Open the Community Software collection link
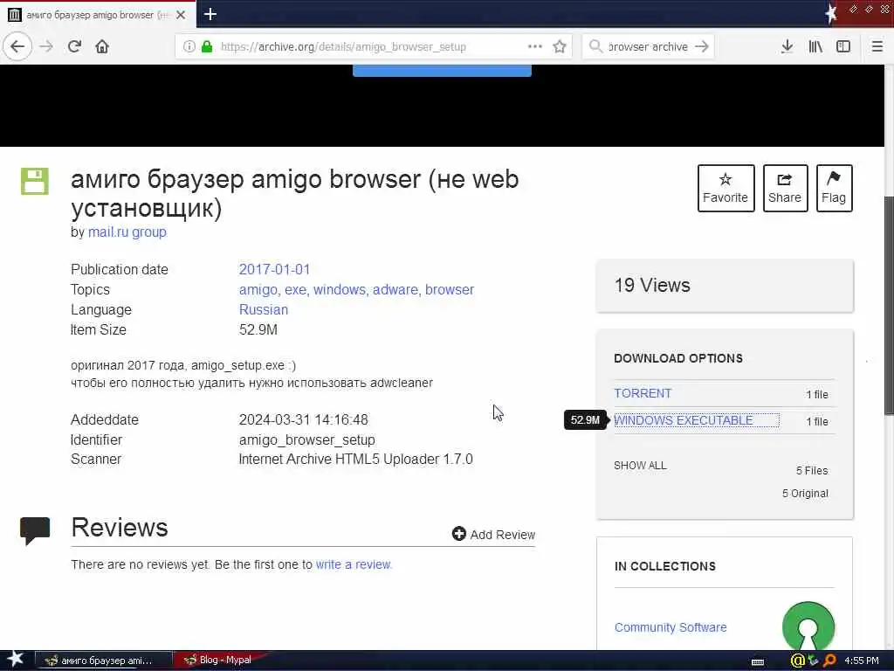This screenshot has height=671, width=894. click(x=670, y=627)
